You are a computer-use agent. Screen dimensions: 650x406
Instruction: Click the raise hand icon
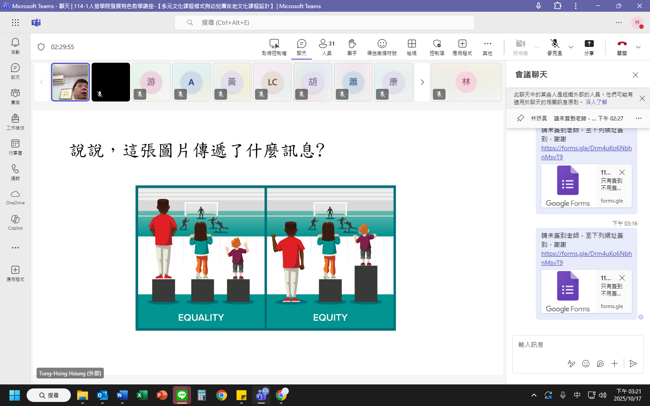[352, 47]
